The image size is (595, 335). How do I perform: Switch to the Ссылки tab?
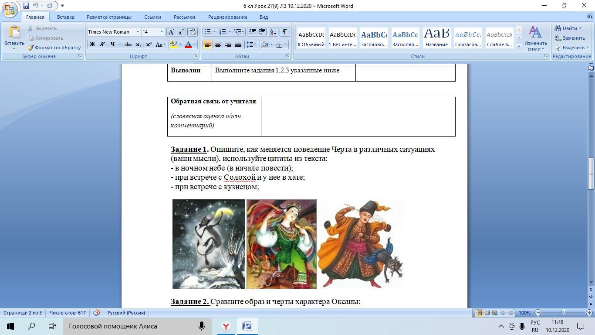pyautogui.click(x=152, y=17)
